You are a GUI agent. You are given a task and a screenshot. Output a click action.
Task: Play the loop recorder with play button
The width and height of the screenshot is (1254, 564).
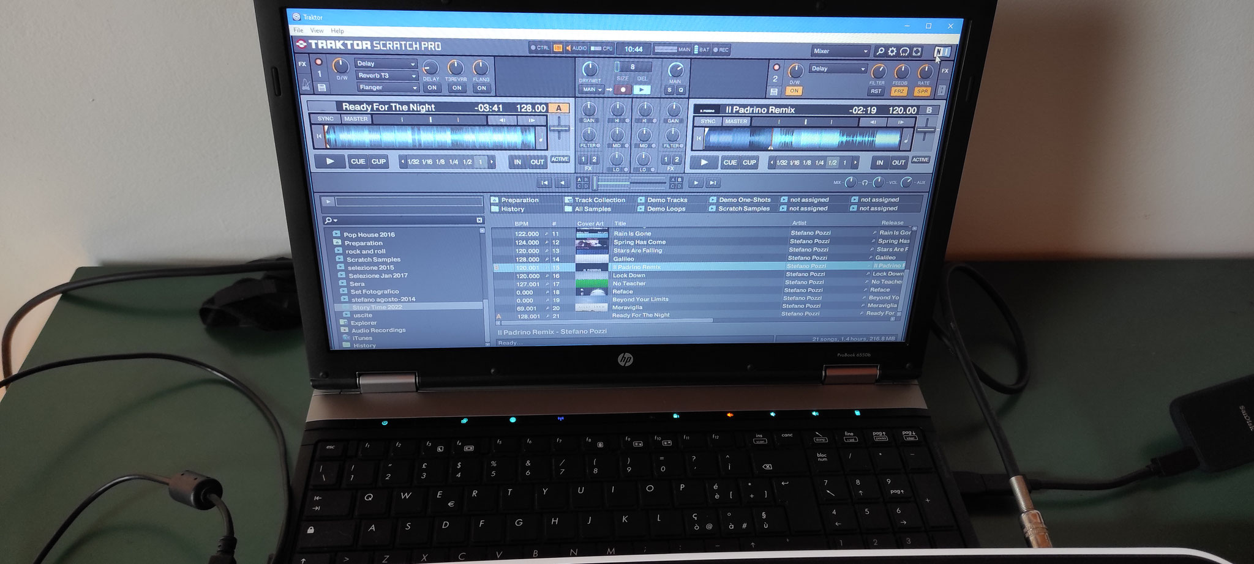(642, 89)
